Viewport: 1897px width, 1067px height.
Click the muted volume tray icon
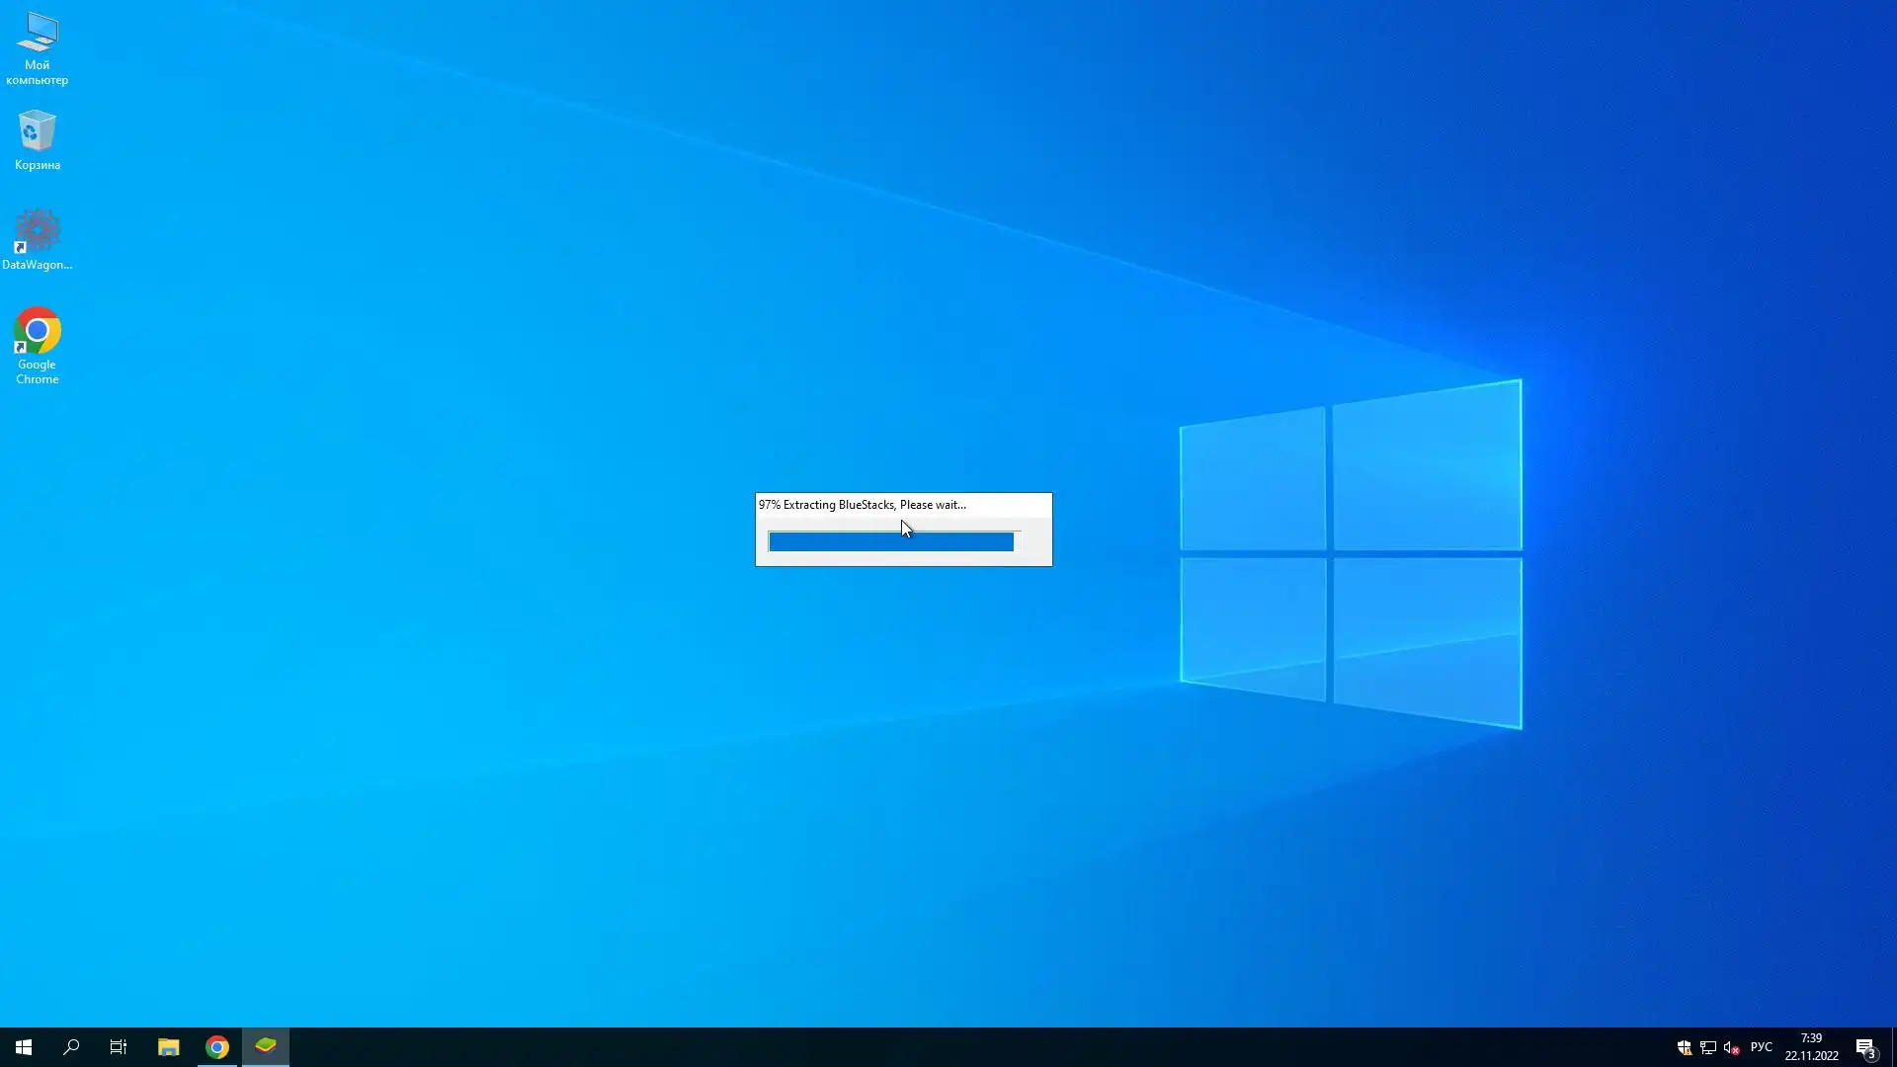1731,1047
